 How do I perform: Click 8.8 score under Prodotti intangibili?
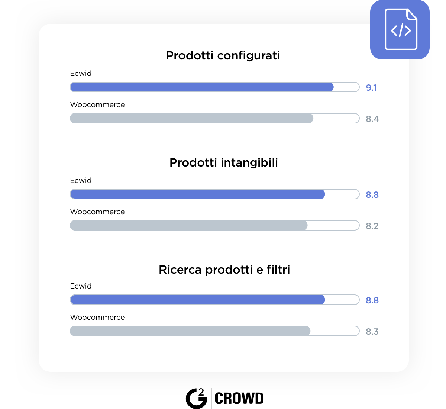point(372,195)
